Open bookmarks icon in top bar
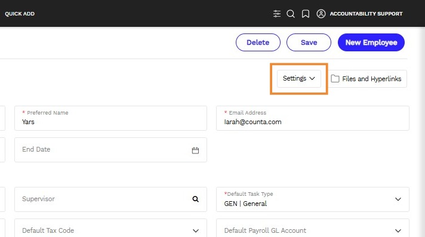Image resolution: width=425 pixels, height=237 pixels. click(306, 14)
